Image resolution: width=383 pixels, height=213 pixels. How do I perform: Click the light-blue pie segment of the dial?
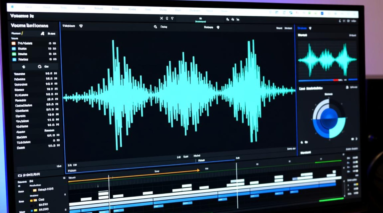(337, 128)
